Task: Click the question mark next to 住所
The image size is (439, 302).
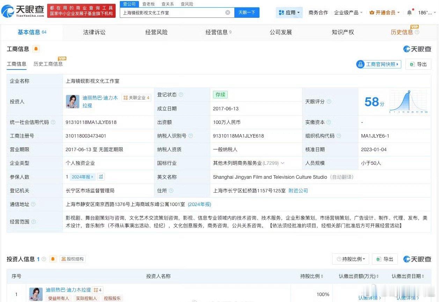Action: tap(170, 190)
